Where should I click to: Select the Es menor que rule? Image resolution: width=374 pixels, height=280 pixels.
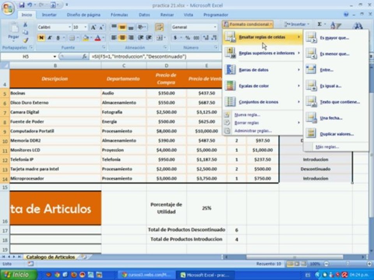tap(336, 54)
